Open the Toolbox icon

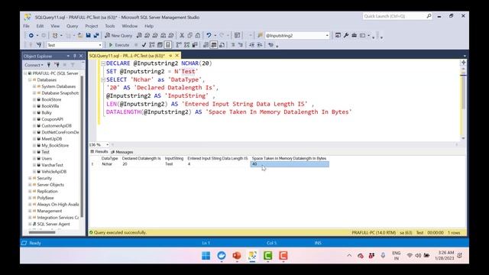[x=354, y=36]
